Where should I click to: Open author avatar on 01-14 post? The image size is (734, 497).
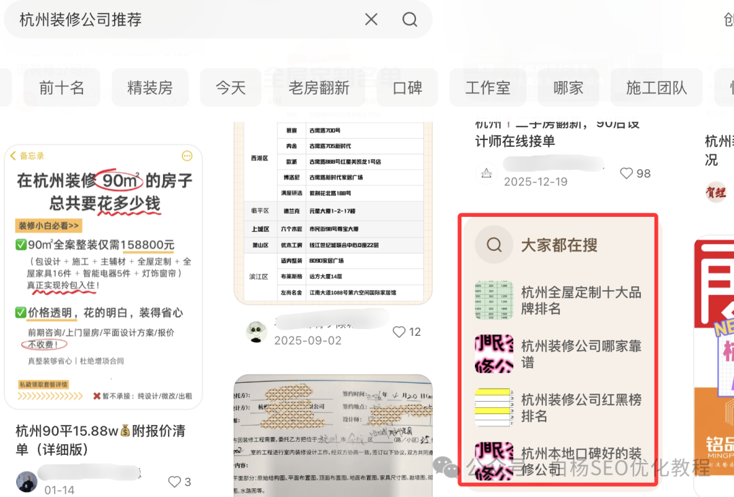tap(27, 481)
